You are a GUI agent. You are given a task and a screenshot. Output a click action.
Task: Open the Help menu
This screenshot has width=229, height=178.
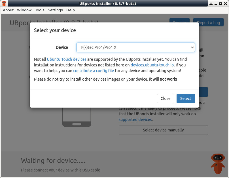(x=71, y=10)
